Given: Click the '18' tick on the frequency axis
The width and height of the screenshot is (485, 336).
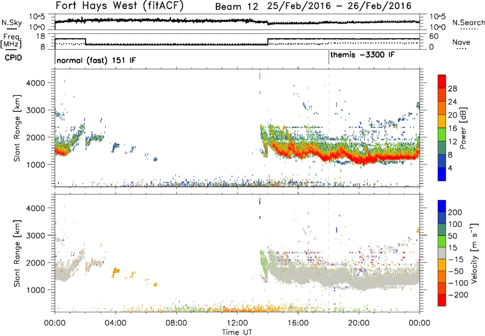Looking at the screenshot, I should [x=40, y=36].
